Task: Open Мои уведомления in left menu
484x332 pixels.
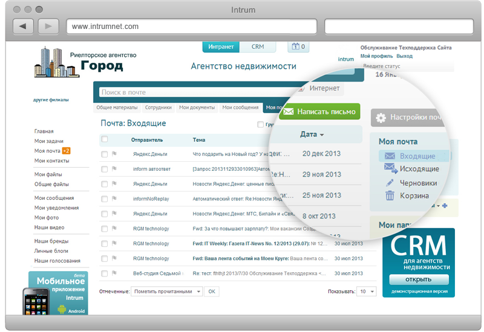Action: [x=56, y=208]
